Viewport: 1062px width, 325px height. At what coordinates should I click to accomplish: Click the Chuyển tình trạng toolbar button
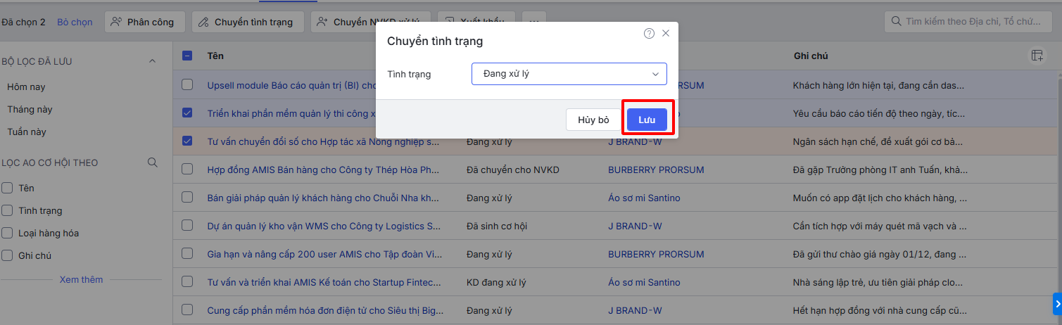[246, 22]
